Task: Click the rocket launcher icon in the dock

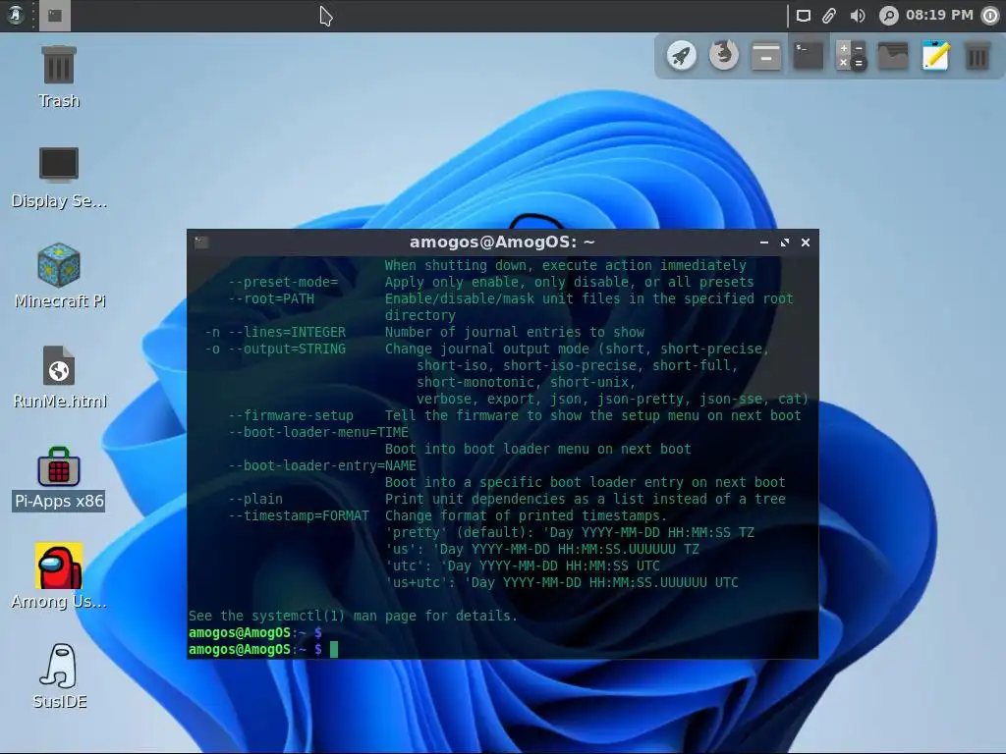Action: point(682,55)
